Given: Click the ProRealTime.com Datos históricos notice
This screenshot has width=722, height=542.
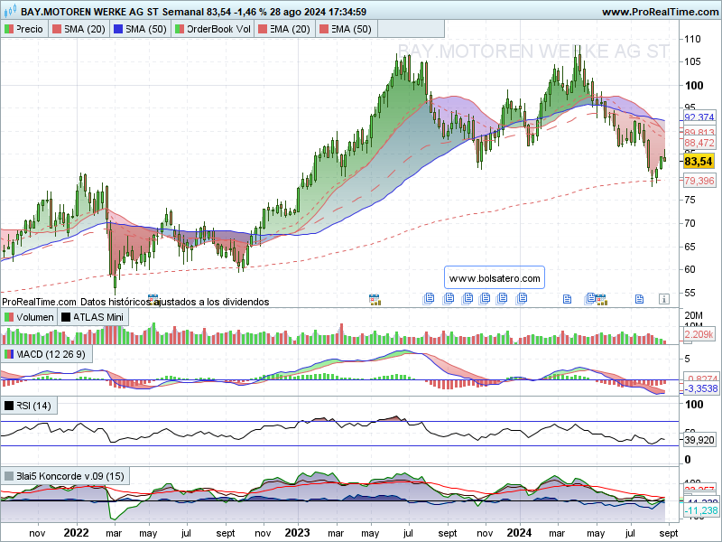Looking at the screenshot, I should tap(135, 302).
